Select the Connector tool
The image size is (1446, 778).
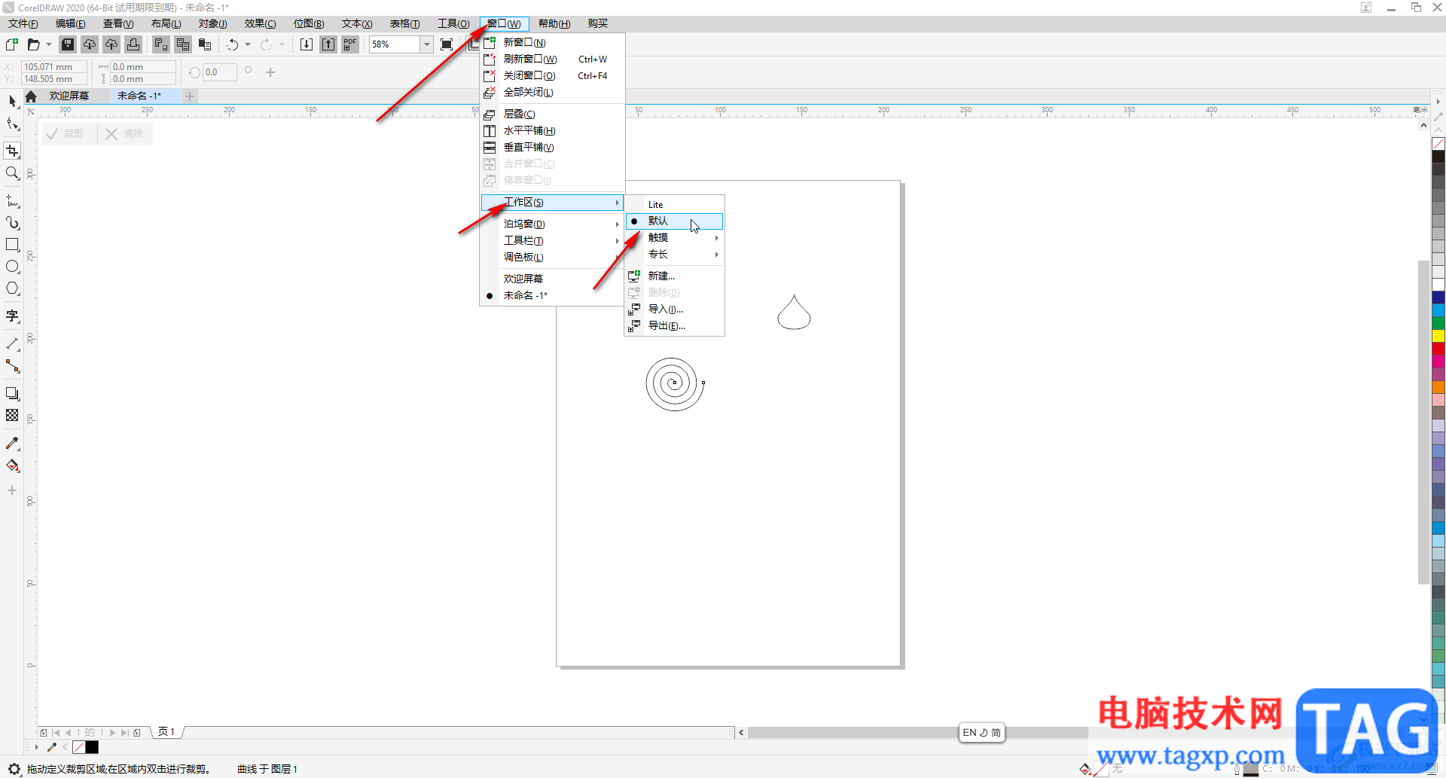(12, 366)
